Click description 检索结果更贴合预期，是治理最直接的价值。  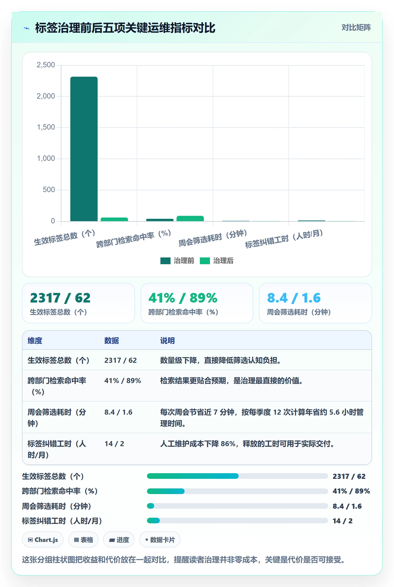(x=232, y=381)
